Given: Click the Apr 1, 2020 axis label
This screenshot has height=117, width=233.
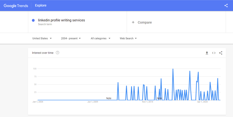Looking at the screenshot, I should tap(202, 102).
